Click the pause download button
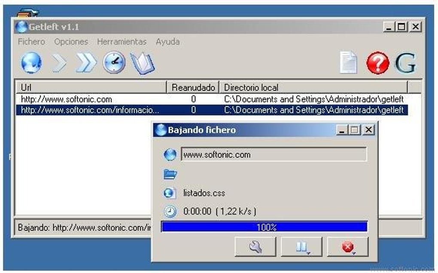This screenshot has height=273, width=438. pos(302,247)
